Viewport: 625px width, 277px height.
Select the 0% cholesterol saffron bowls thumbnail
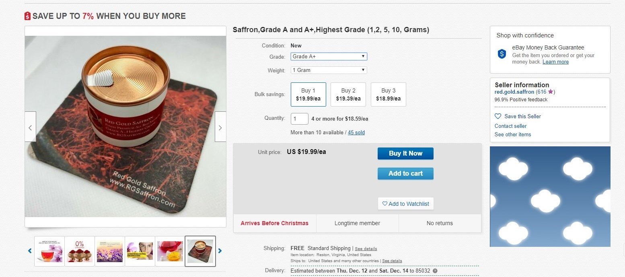80,251
